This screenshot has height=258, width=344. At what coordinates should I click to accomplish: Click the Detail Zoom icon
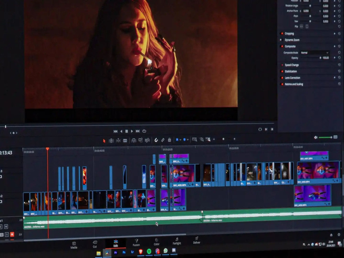pos(201,139)
